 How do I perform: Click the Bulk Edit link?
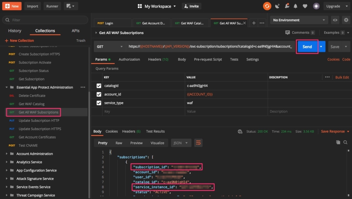[x=342, y=77]
